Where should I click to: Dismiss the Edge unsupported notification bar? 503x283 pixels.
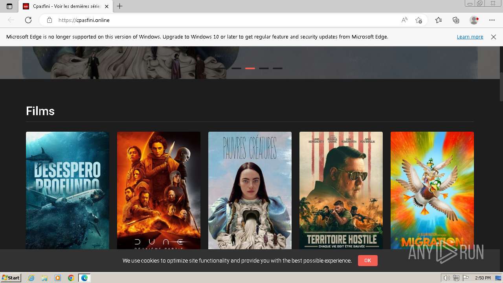click(x=494, y=37)
